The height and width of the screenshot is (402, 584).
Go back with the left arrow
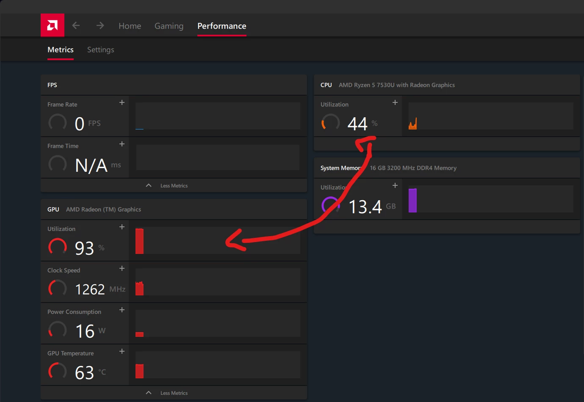click(x=76, y=25)
